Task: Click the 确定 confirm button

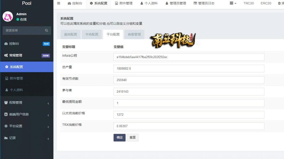Action: (120, 137)
